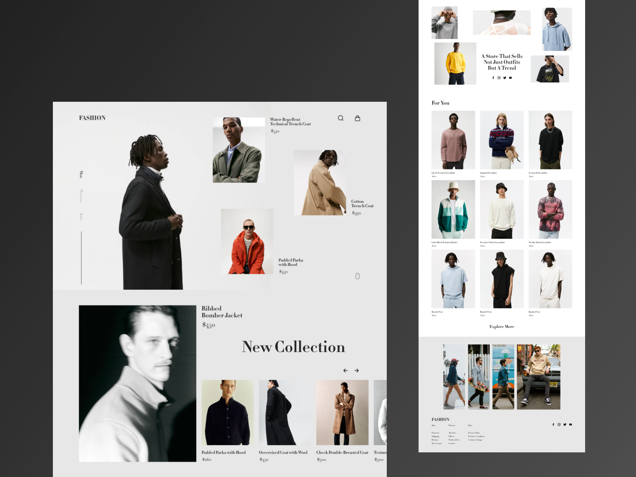Open the Purchase Conditions footer entry

[477, 436]
